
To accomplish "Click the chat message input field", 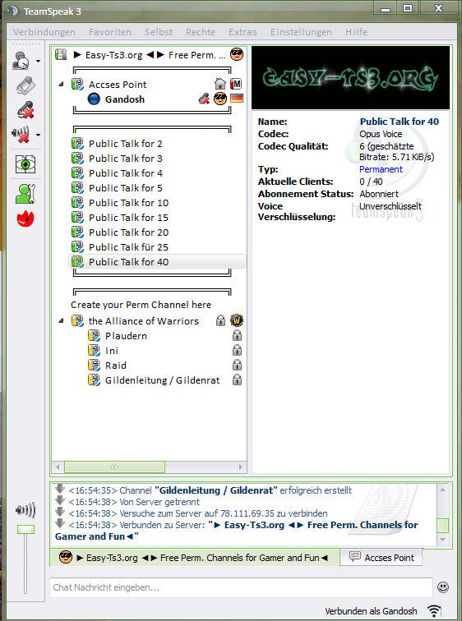I will coord(241,587).
